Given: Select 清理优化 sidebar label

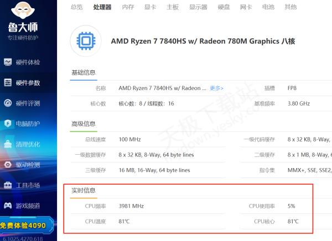Looking at the screenshot, I should tap(28, 144).
